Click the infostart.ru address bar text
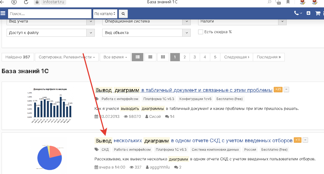324x174 pixels. tap(54, 2)
